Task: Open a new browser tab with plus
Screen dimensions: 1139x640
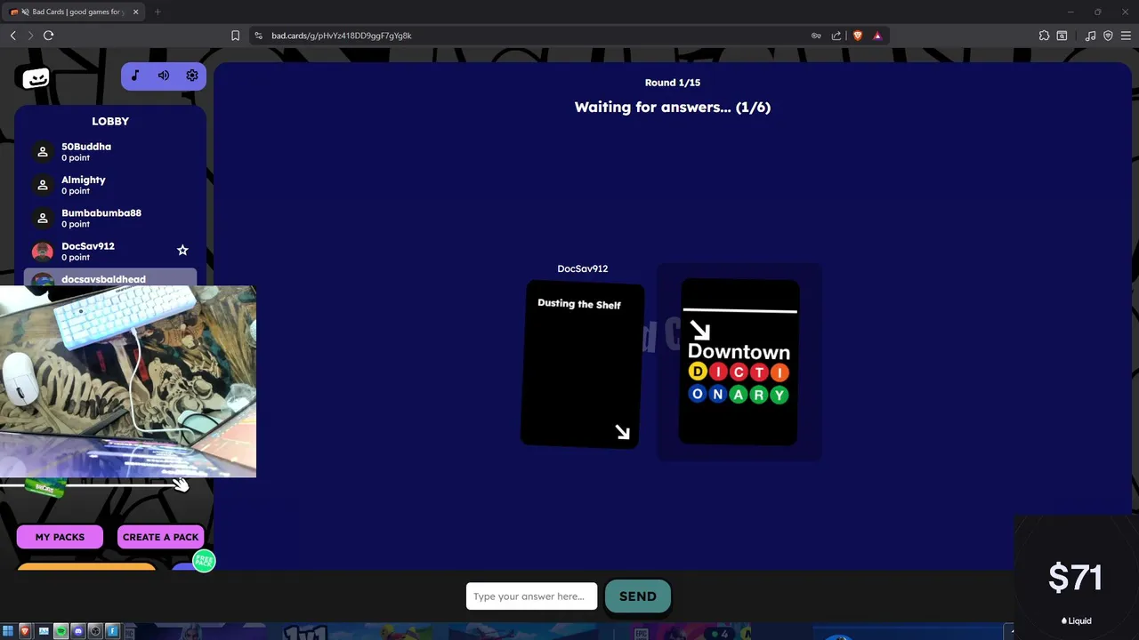Action: pos(158,12)
